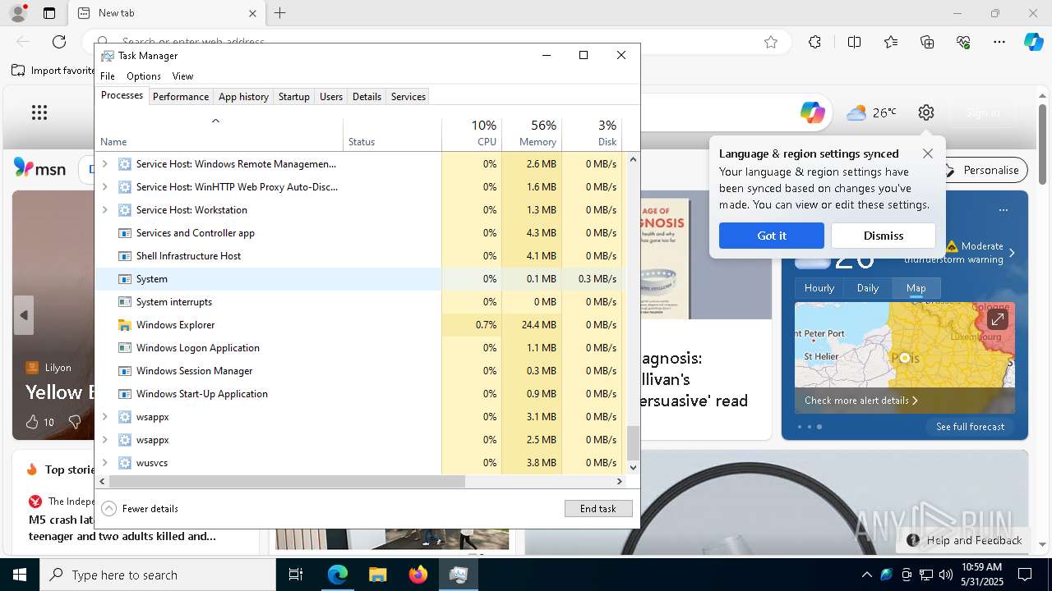Click the Shell Infrastructure Host icon
This screenshot has height=591, width=1052.
[125, 256]
